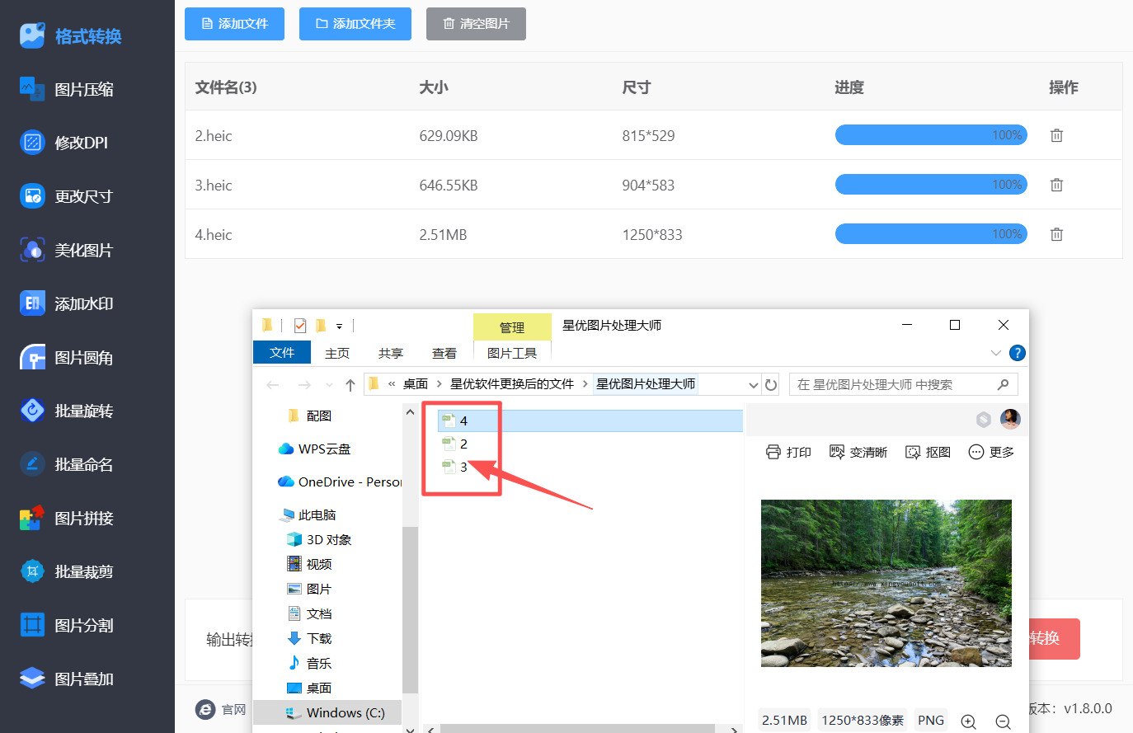Open 图片分割 image split tool
Screen dimensions: 1133x733
(66, 625)
